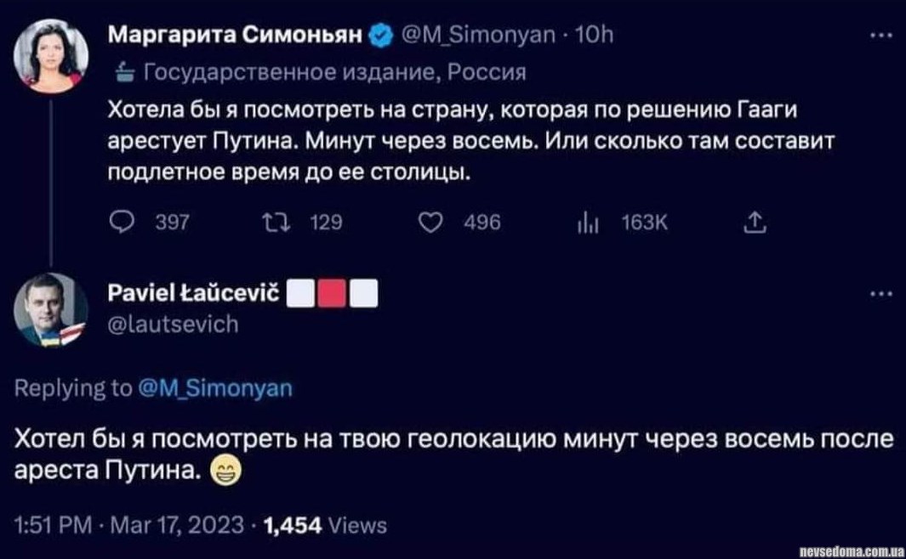Screen dimensions: 906x559
Task: Like the tweet with heart icon
Action: [432, 223]
